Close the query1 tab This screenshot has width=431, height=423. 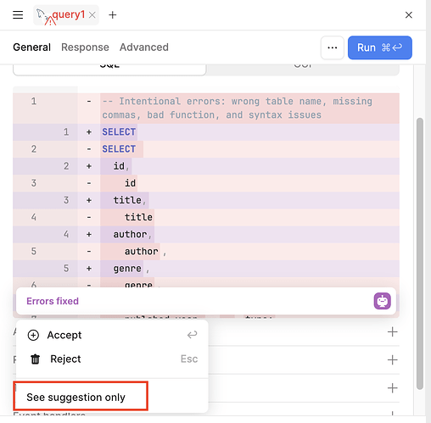pyautogui.click(x=92, y=15)
